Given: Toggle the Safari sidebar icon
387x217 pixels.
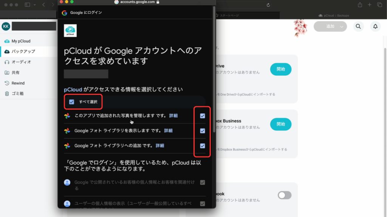Looking at the screenshot, I should (x=27, y=5).
